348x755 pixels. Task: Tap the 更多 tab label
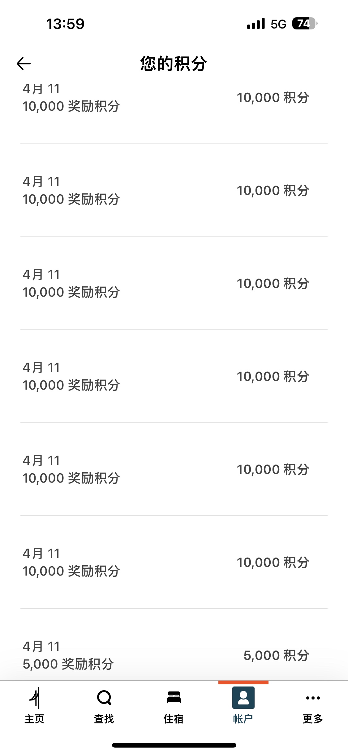(313, 719)
